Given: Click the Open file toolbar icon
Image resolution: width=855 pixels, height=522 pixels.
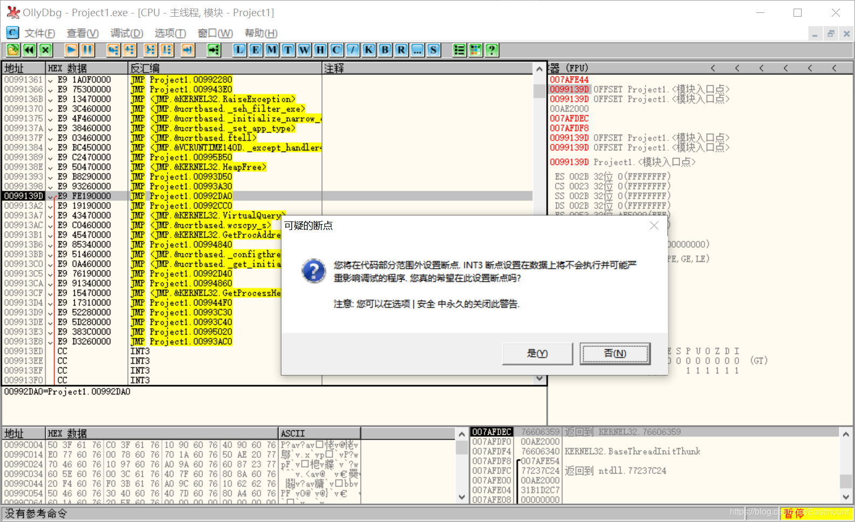Looking at the screenshot, I should (13, 50).
